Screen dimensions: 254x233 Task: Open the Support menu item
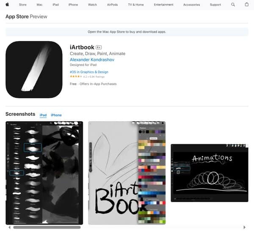215,5
